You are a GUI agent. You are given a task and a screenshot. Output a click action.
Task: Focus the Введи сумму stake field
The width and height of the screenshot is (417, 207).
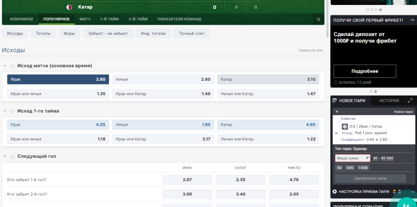[x=353, y=158]
